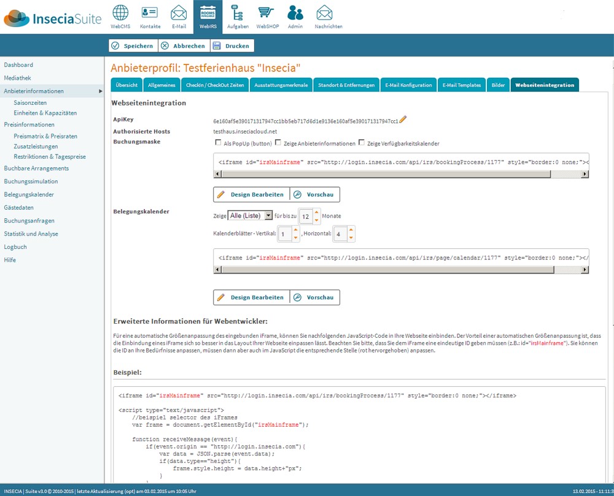Viewport: 614px width, 496px height.
Task: Enable Zeige Anbieterinformationen checkbox
Action: 278,143
